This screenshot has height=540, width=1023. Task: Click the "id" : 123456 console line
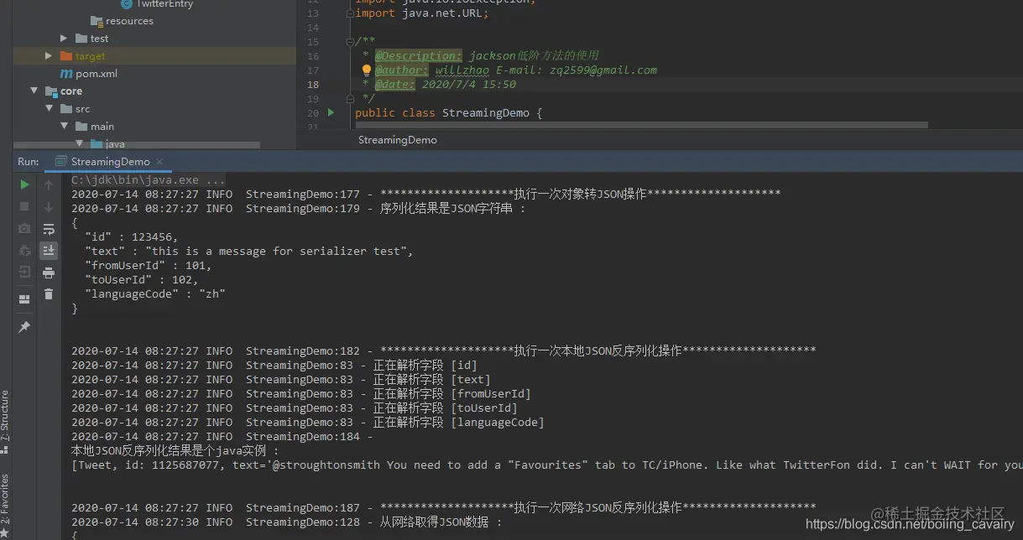click(132, 236)
